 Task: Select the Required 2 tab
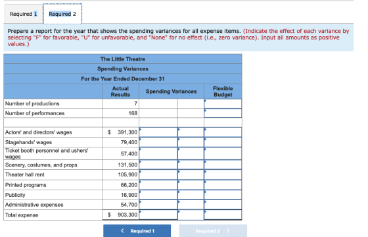click(62, 14)
